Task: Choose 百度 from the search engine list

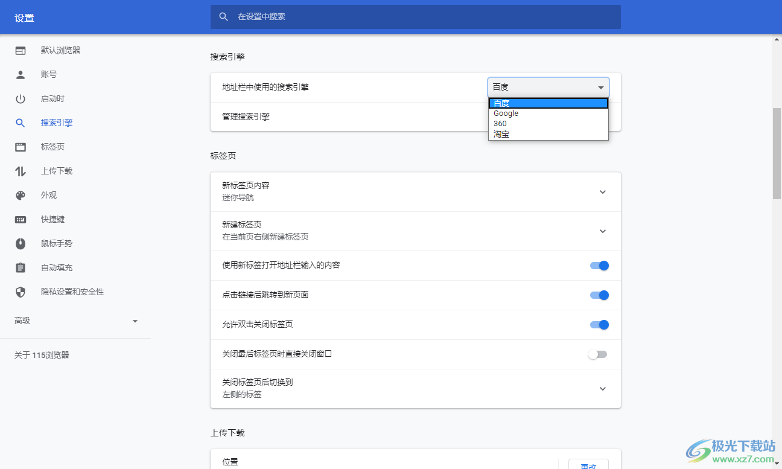Action: (x=548, y=103)
